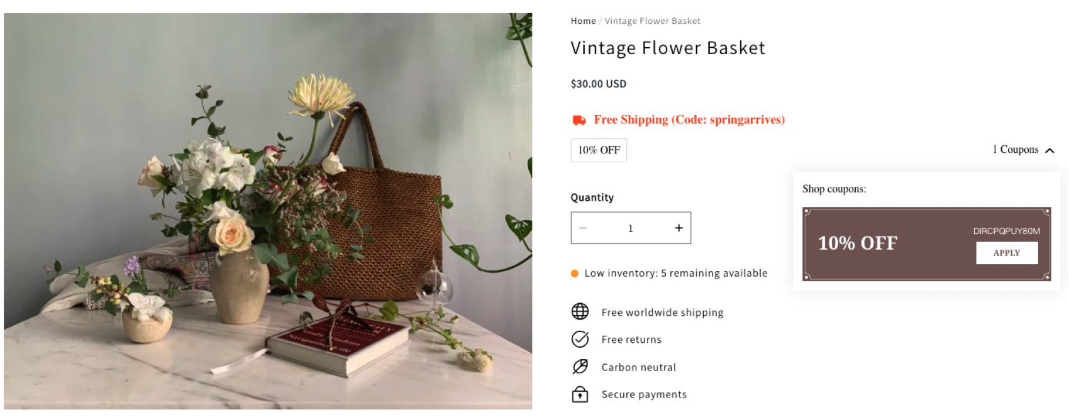Viewport: 1069px width, 417px height.
Task: Click the checkmark icon beside Free returns
Action: 580,339
